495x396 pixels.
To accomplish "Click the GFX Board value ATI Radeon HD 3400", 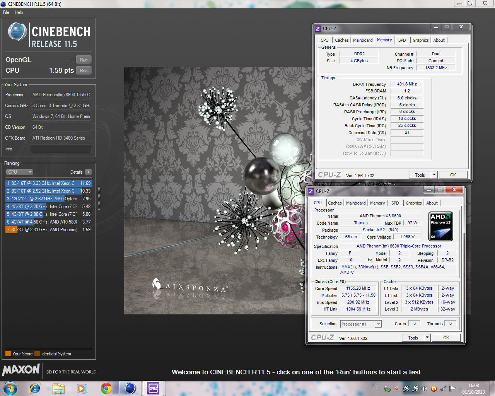I will pyautogui.click(x=61, y=138).
